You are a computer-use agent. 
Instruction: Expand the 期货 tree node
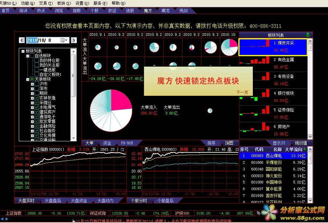pyautogui.click(x=32, y=93)
